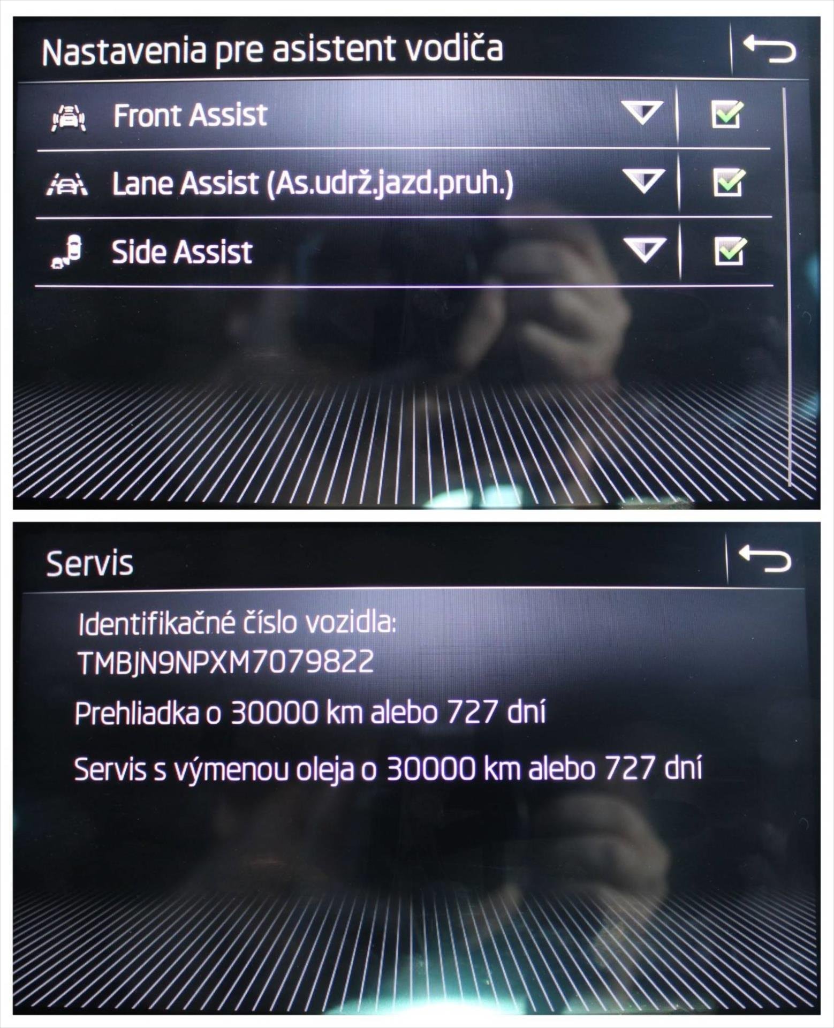Tap the Side Assist blind-spot icon

66,252
